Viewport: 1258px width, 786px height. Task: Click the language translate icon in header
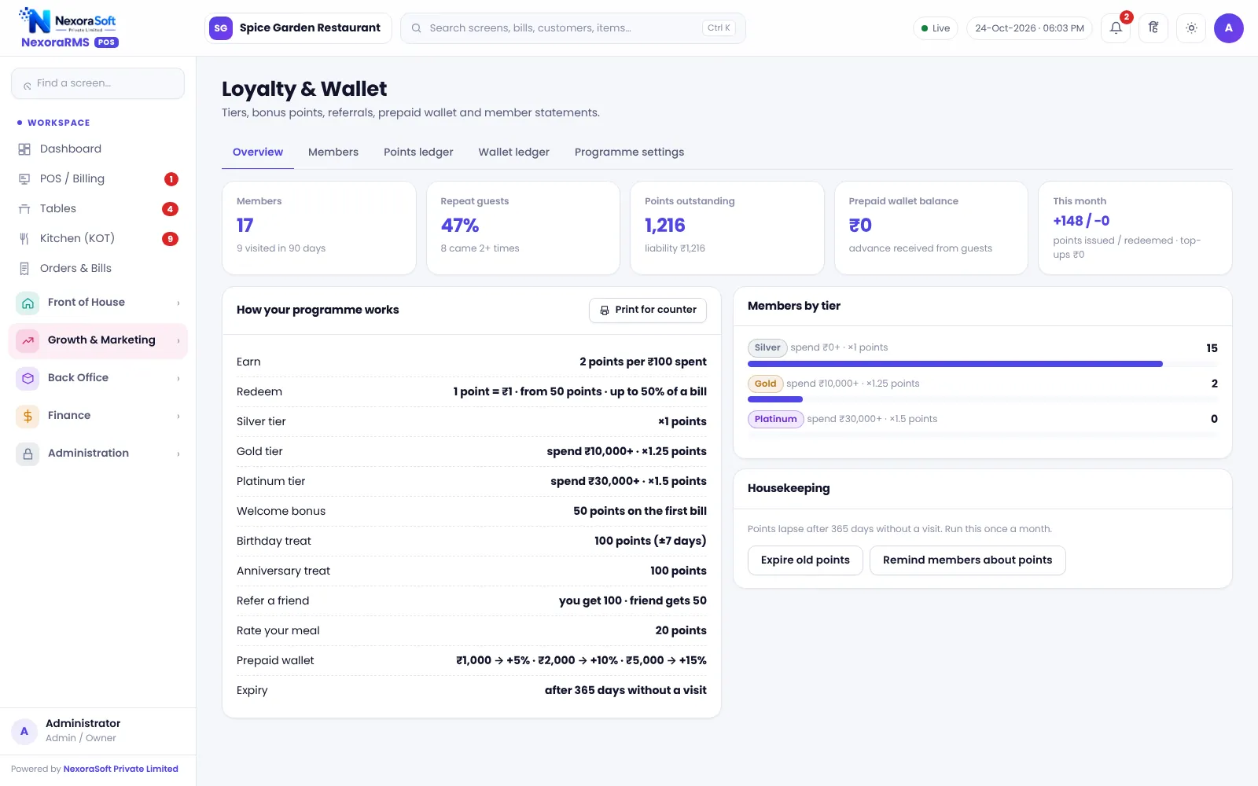pos(1153,28)
